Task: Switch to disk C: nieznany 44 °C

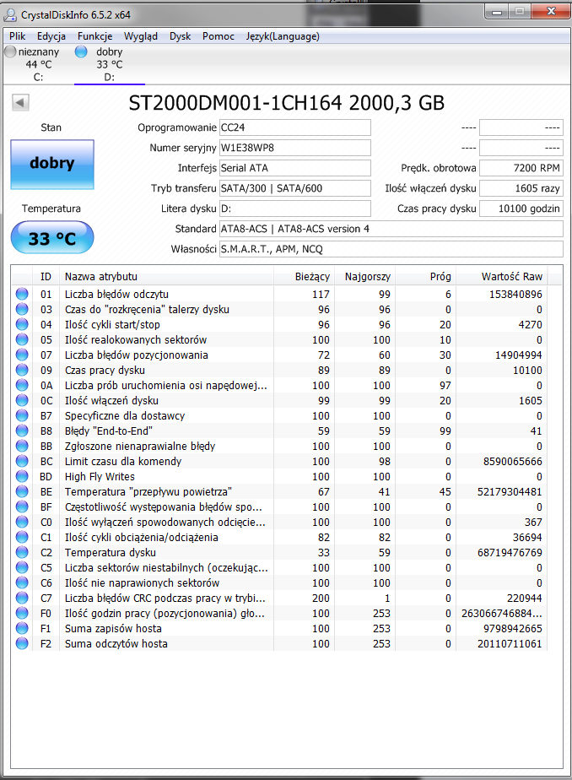Action: (38, 64)
